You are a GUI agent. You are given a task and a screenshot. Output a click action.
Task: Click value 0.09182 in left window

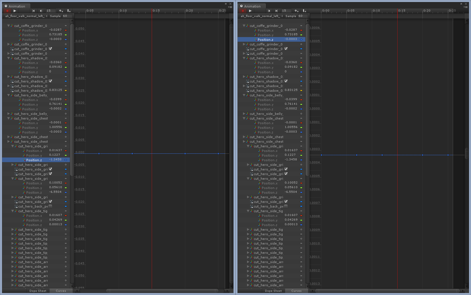click(x=55, y=67)
